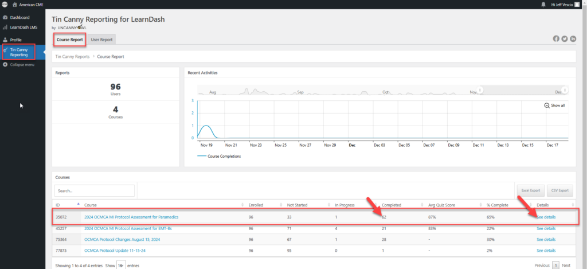Image resolution: width=587 pixels, height=269 pixels.
Task: Open Tin Canny Reporting menu item
Action: tap(19, 52)
